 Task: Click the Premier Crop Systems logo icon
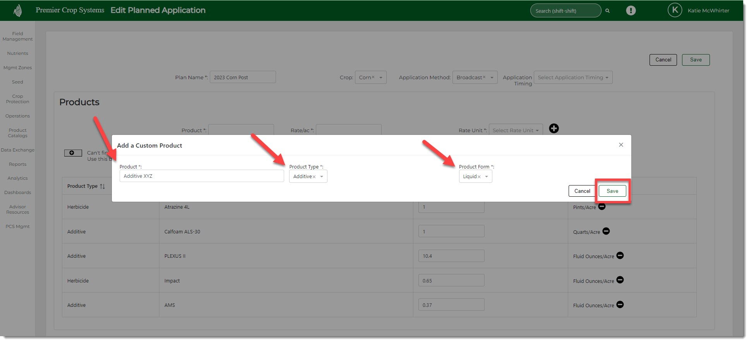17,10
